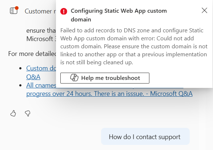Click the Help me troubleshoot button
The width and height of the screenshot is (213, 150).
click(105, 78)
